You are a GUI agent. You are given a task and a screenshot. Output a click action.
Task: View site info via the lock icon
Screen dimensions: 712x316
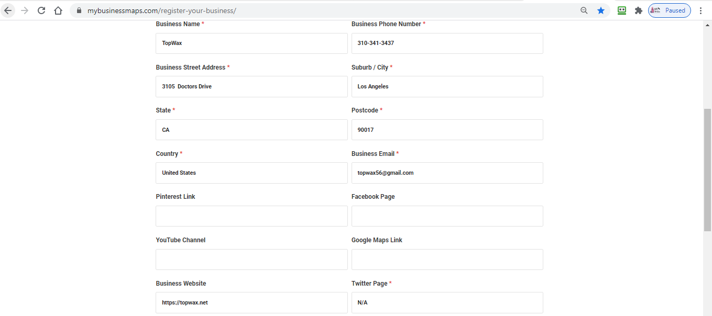79,10
